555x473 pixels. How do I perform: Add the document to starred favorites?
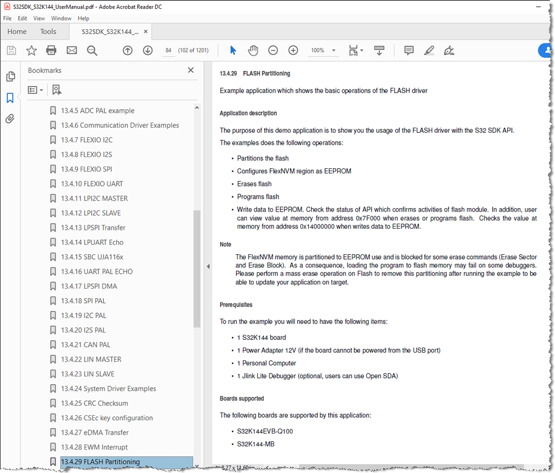tap(32, 51)
